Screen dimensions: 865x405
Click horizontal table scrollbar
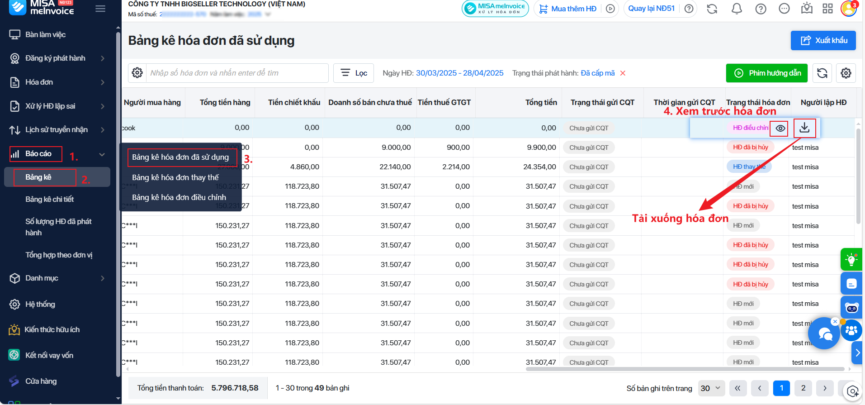tap(685, 369)
